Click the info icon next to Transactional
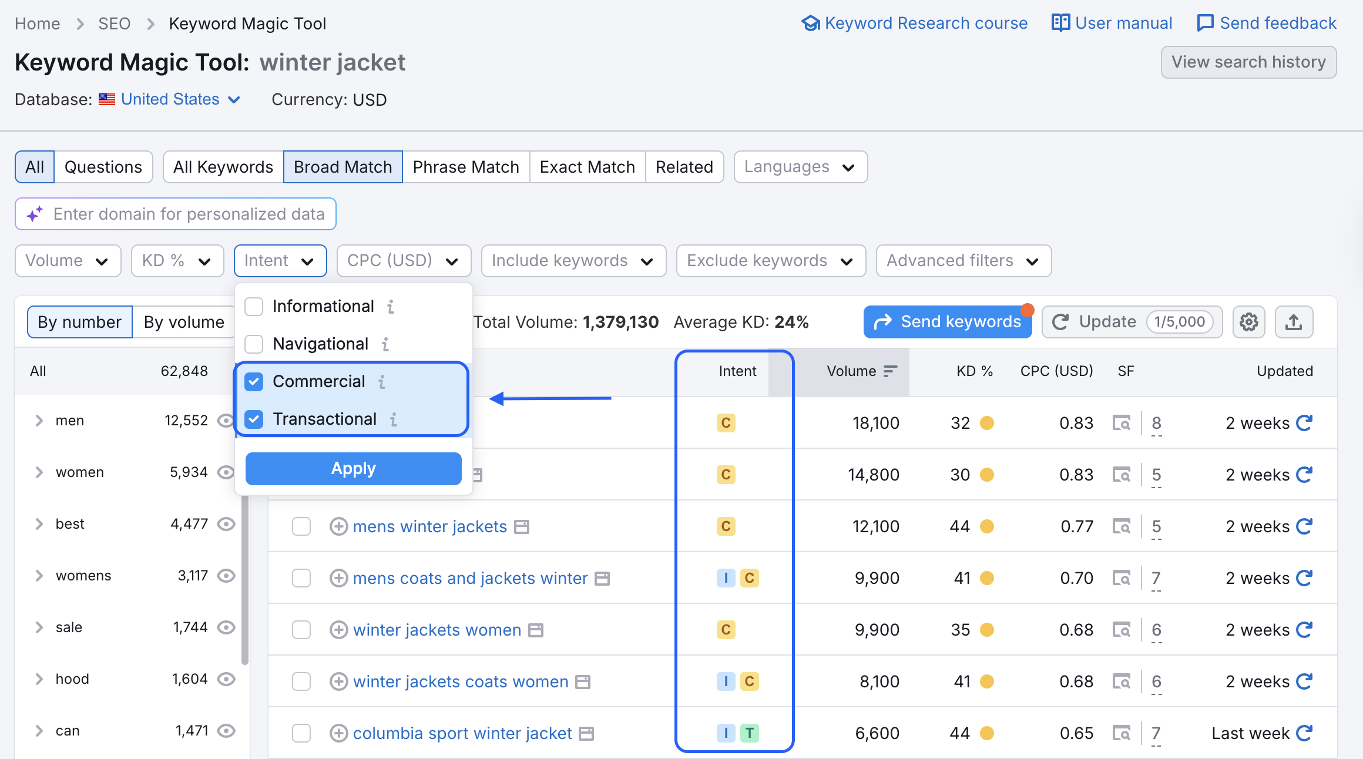Screen dimensions: 1363x759 pyautogui.click(x=392, y=419)
